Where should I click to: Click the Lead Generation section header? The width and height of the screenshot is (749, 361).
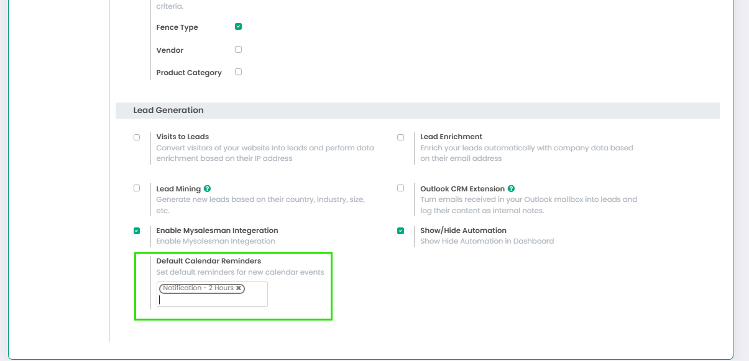pyautogui.click(x=168, y=111)
